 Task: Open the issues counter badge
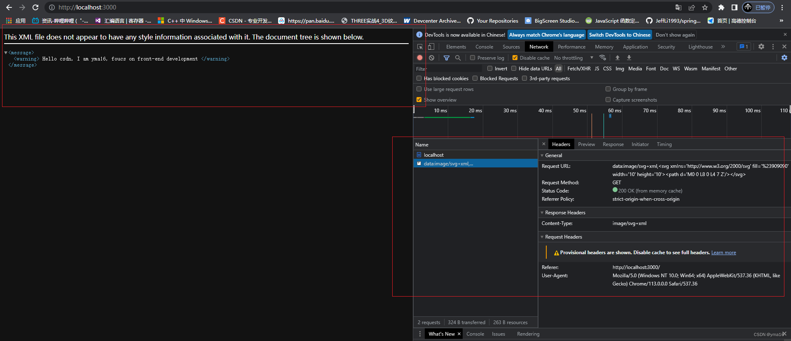pos(744,46)
